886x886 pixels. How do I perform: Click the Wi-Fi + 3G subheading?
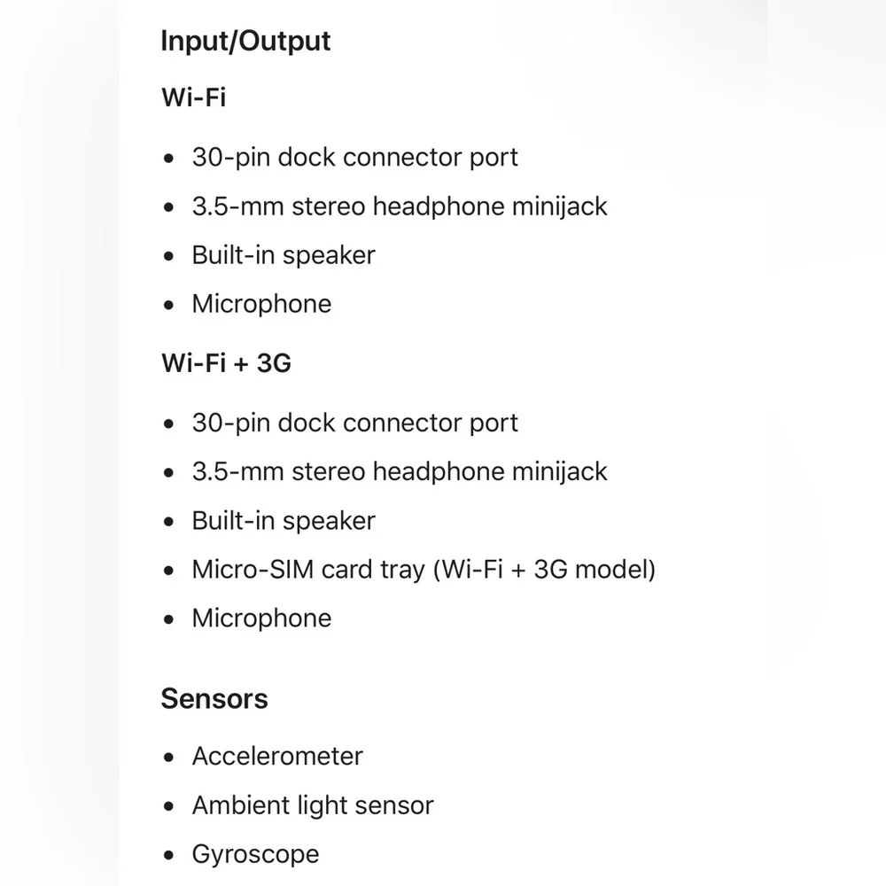point(227,362)
